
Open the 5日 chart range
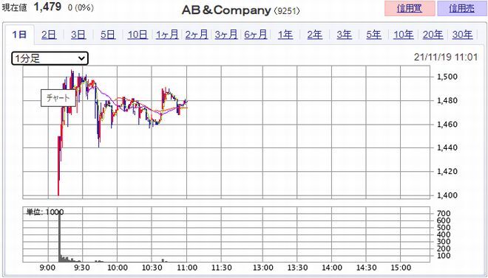click(108, 35)
